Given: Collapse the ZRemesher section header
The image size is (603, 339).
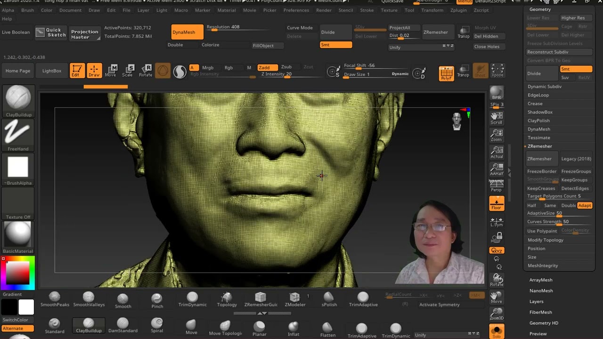Looking at the screenshot, I should point(539,146).
